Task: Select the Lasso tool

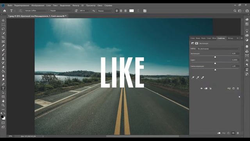Action: (x=3, y=29)
